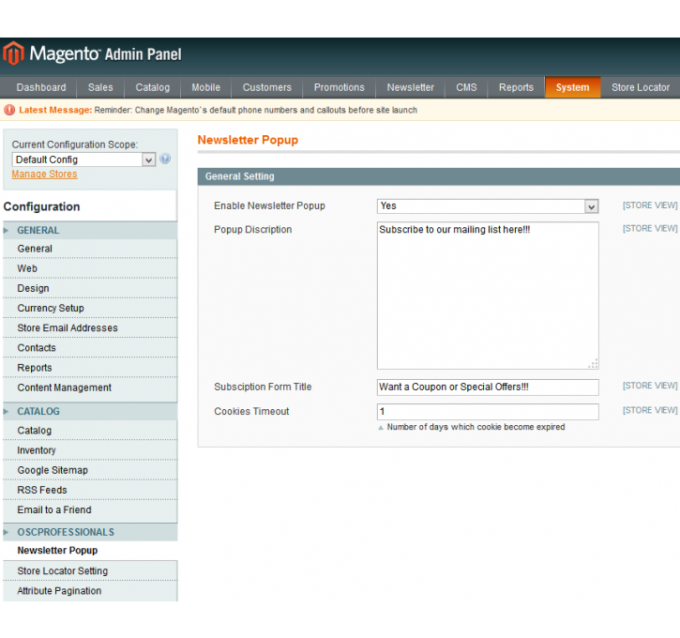The width and height of the screenshot is (680, 638).
Task: Click the cookie expiry hint text
Action: coord(476,427)
